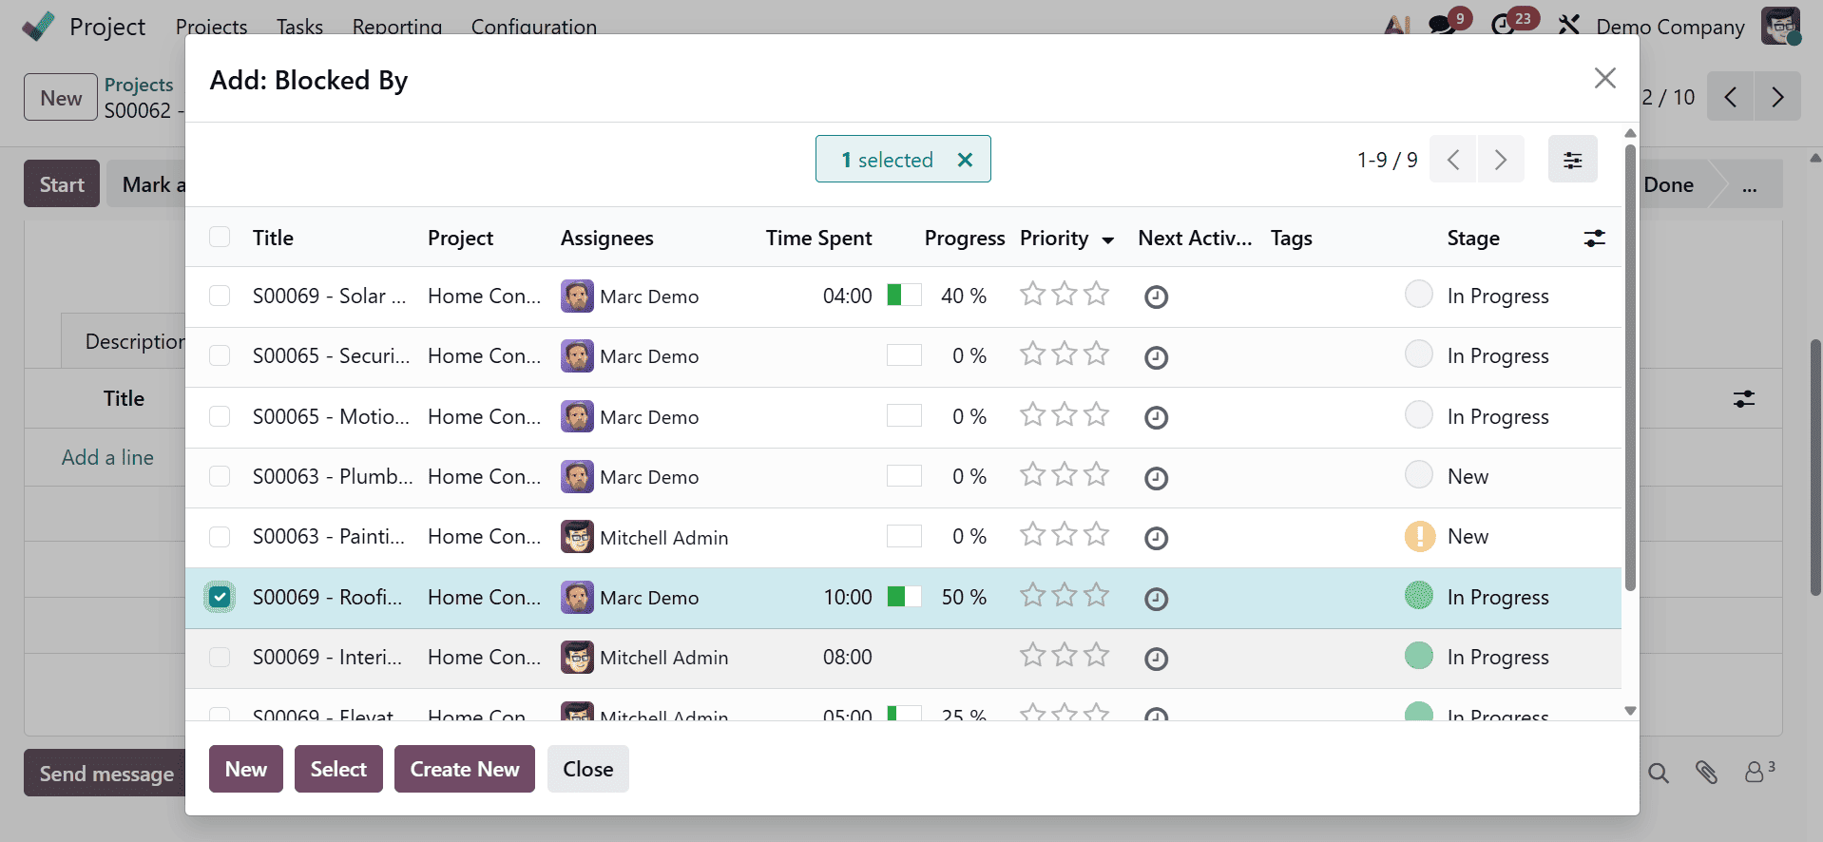Set the third priority star for S00065 - Motio...
This screenshot has height=842, width=1823.
click(x=1096, y=414)
